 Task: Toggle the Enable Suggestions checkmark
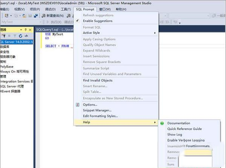click(77, 21)
